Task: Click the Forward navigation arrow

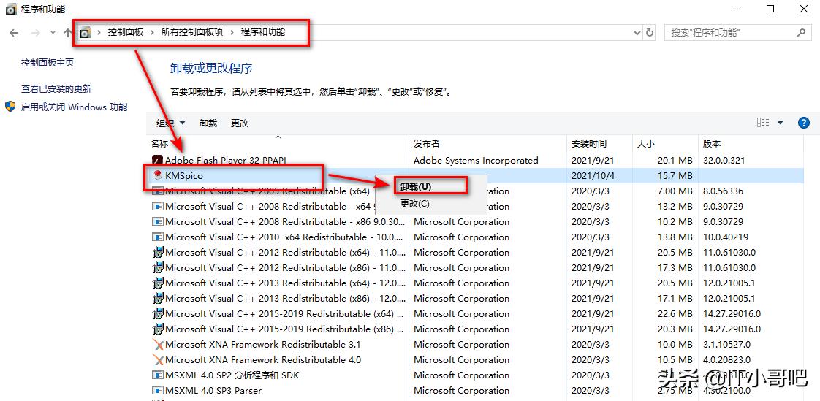Action: [x=36, y=32]
